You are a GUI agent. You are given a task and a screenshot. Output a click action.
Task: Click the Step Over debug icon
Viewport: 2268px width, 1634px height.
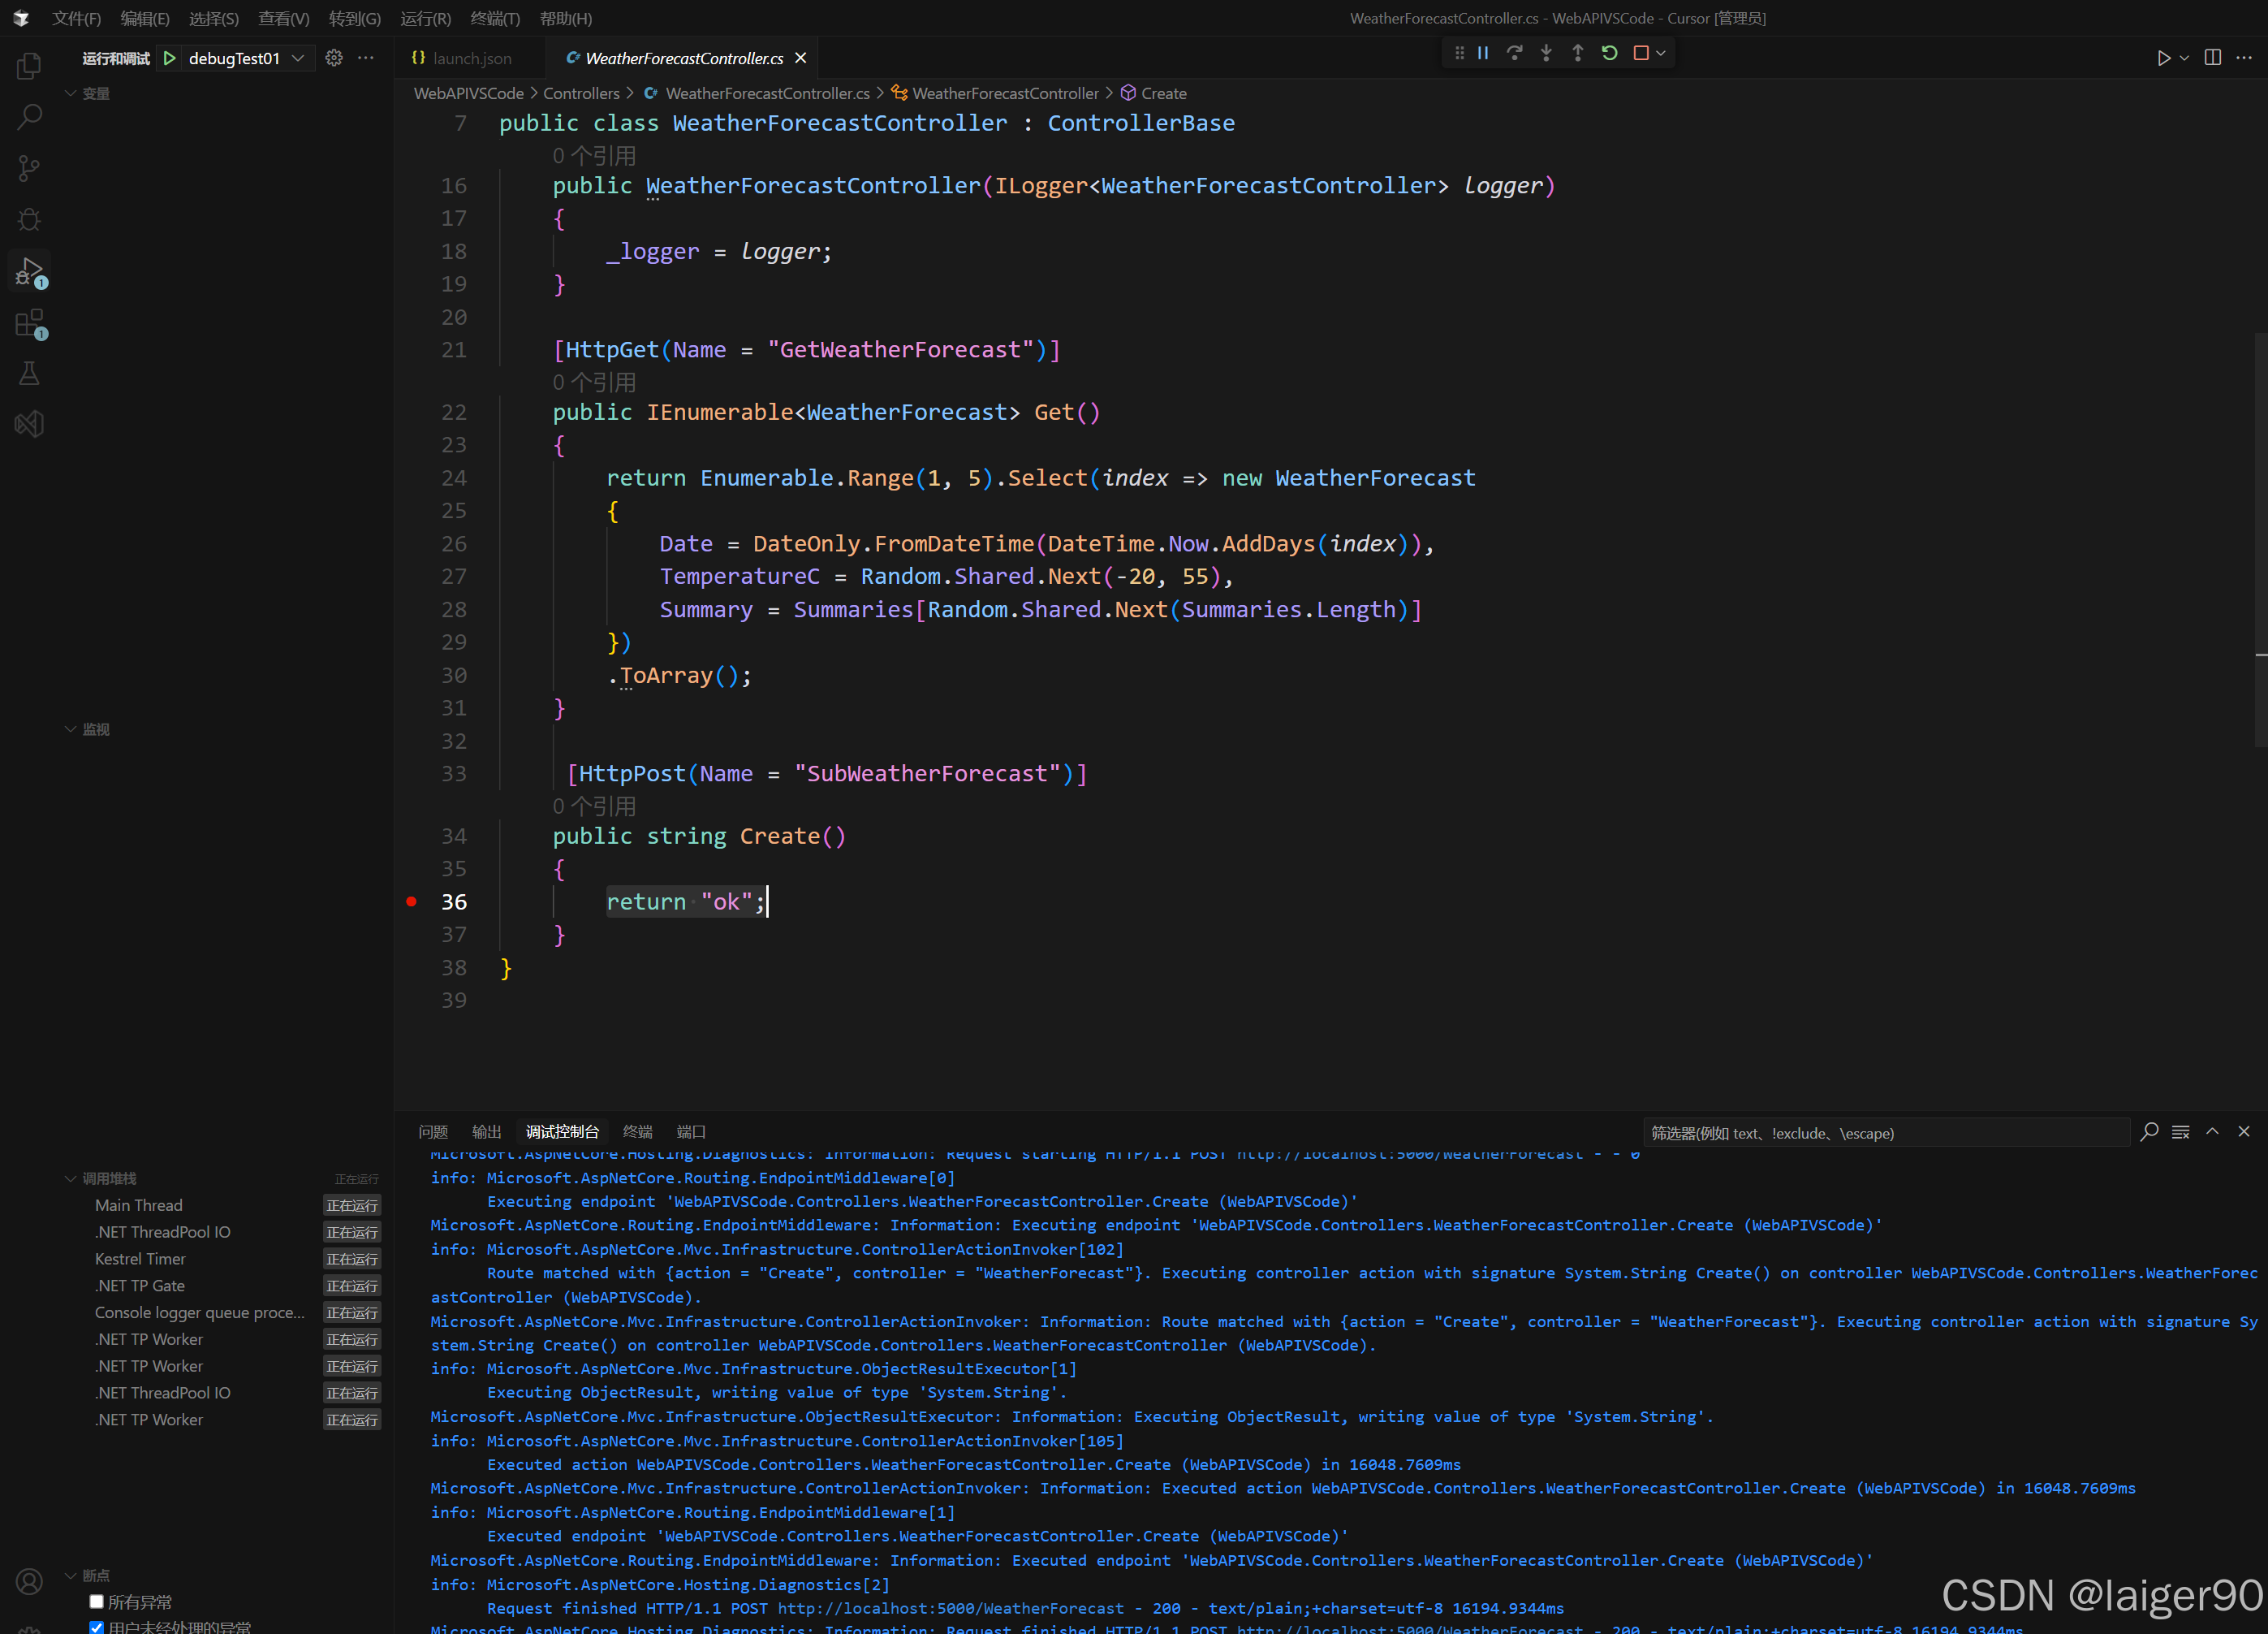pyautogui.click(x=1514, y=53)
